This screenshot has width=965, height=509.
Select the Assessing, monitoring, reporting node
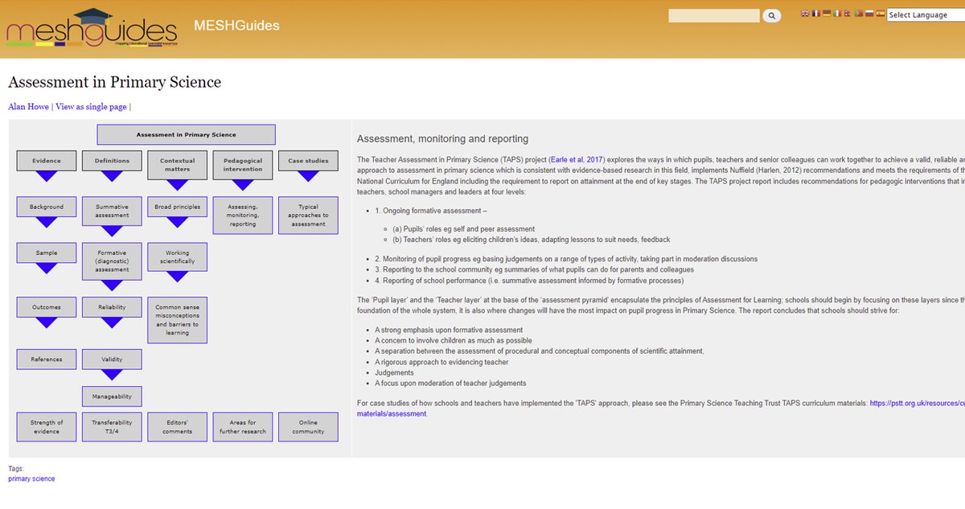(x=243, y=216)
